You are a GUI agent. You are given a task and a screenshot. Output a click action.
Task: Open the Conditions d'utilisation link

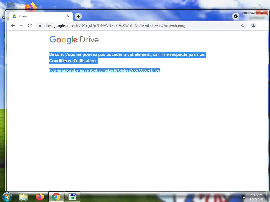tap(73, 61)
